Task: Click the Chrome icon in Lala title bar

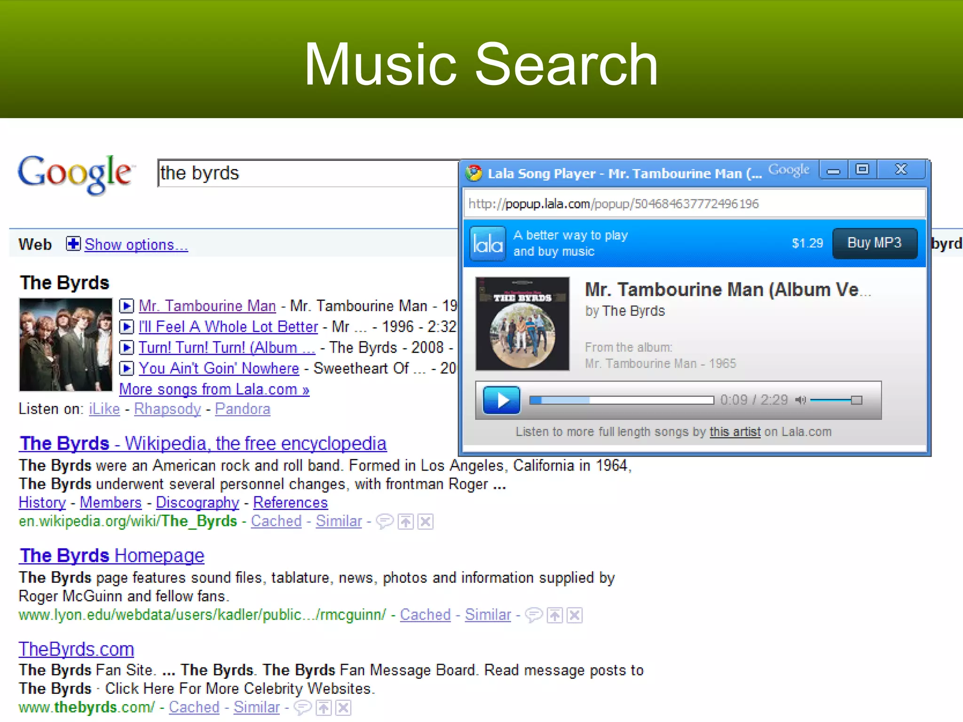Action: click(x=474, y=173)
